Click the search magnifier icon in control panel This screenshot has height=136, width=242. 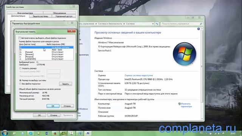[x=201, y=24]
